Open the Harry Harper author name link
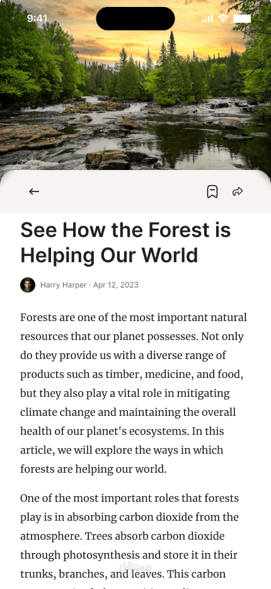271x589 pixels. click(x=64, y=285)
